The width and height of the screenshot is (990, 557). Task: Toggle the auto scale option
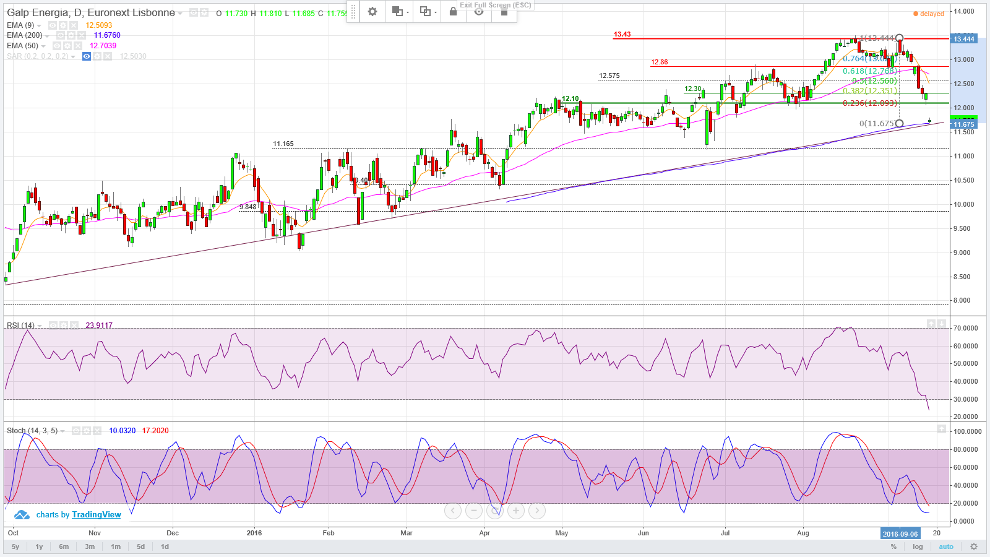(946, 546)
